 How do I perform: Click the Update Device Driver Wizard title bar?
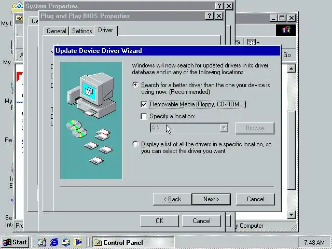pyautogui.click(x=167, y=51)
